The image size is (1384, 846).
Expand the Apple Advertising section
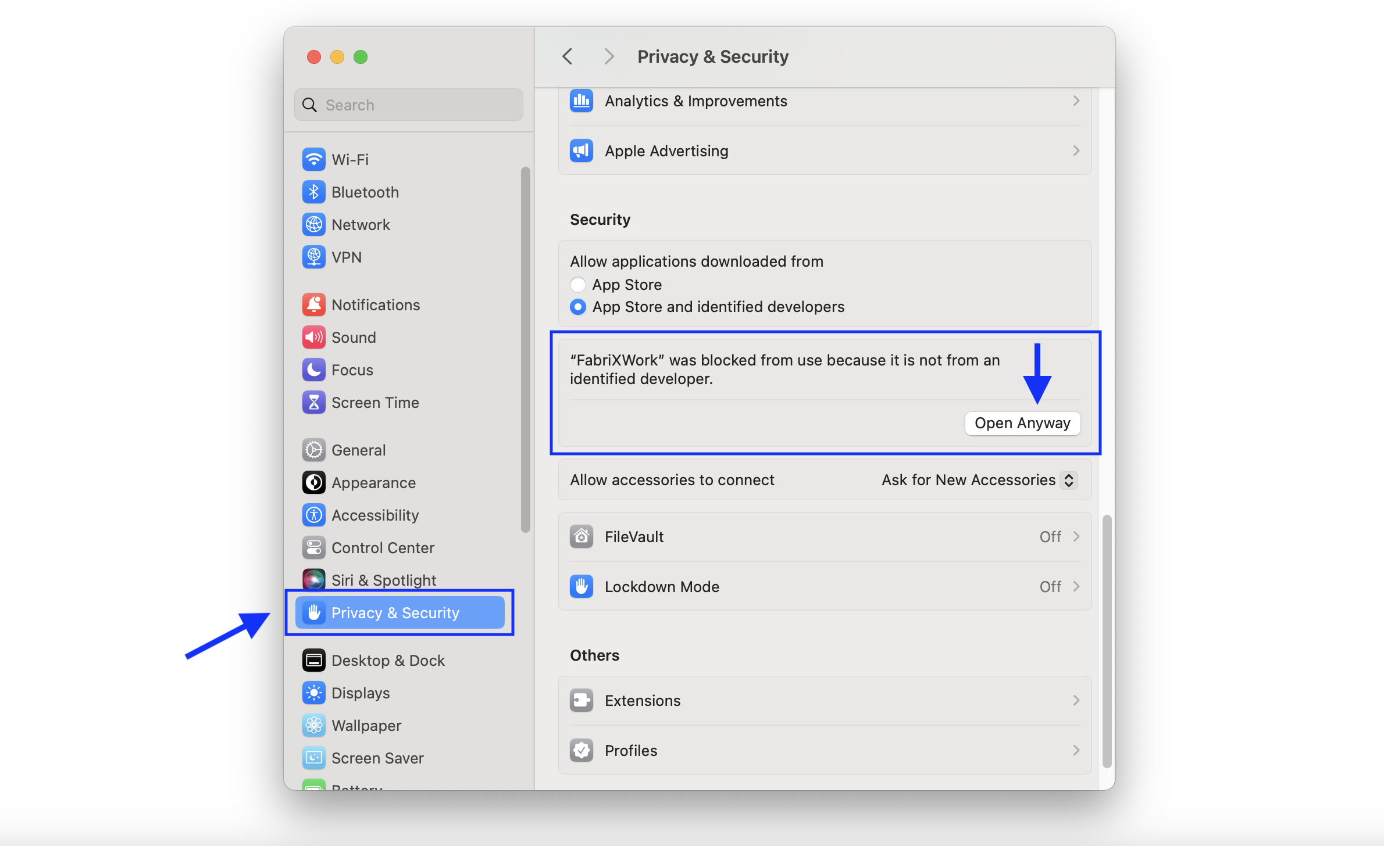[x=825, y=150]
